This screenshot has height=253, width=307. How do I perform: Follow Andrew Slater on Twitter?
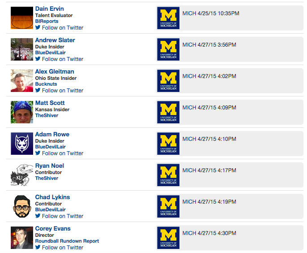tap(62, 59)
